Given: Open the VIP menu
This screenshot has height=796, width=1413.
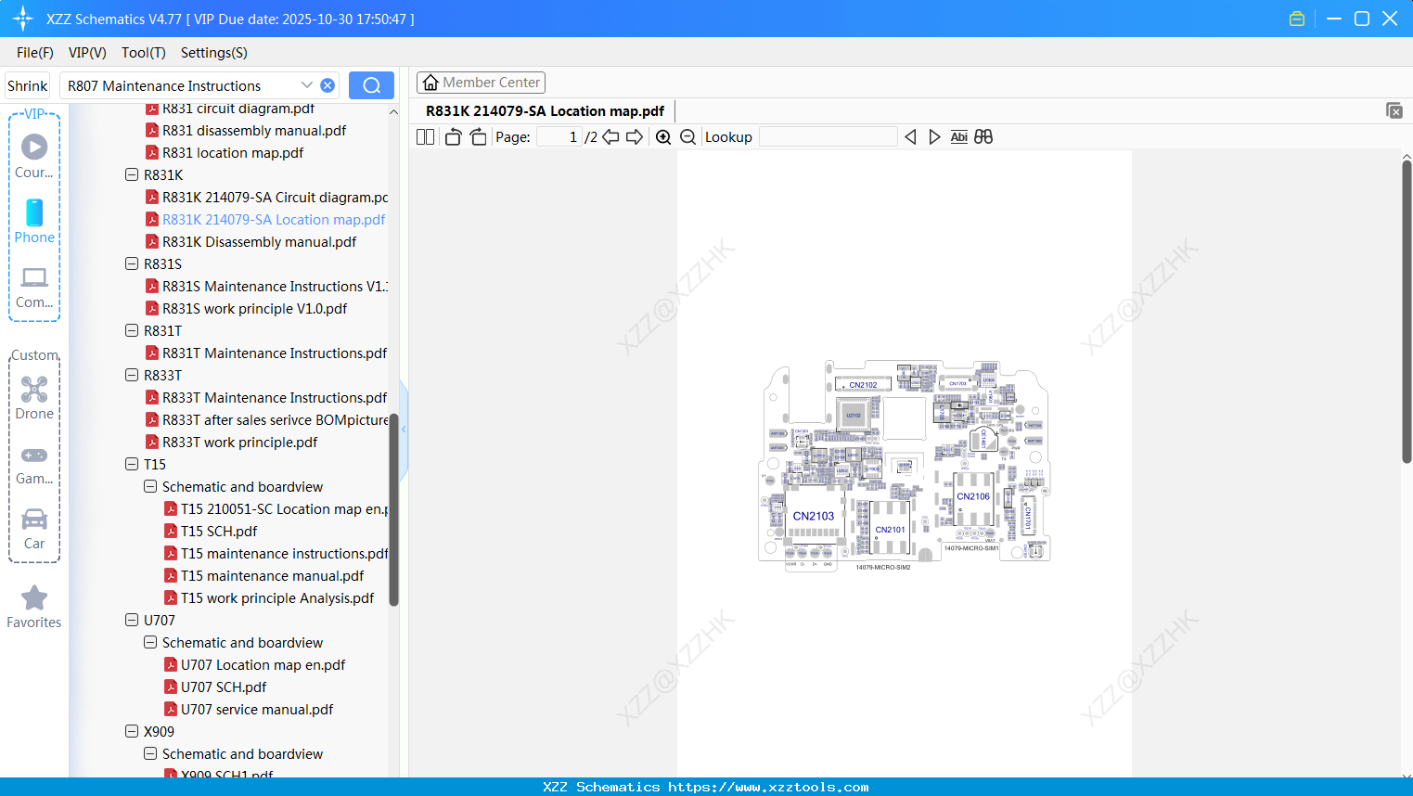Looking at the screenshot, I should pyautogui.click(x=86, y=53).
